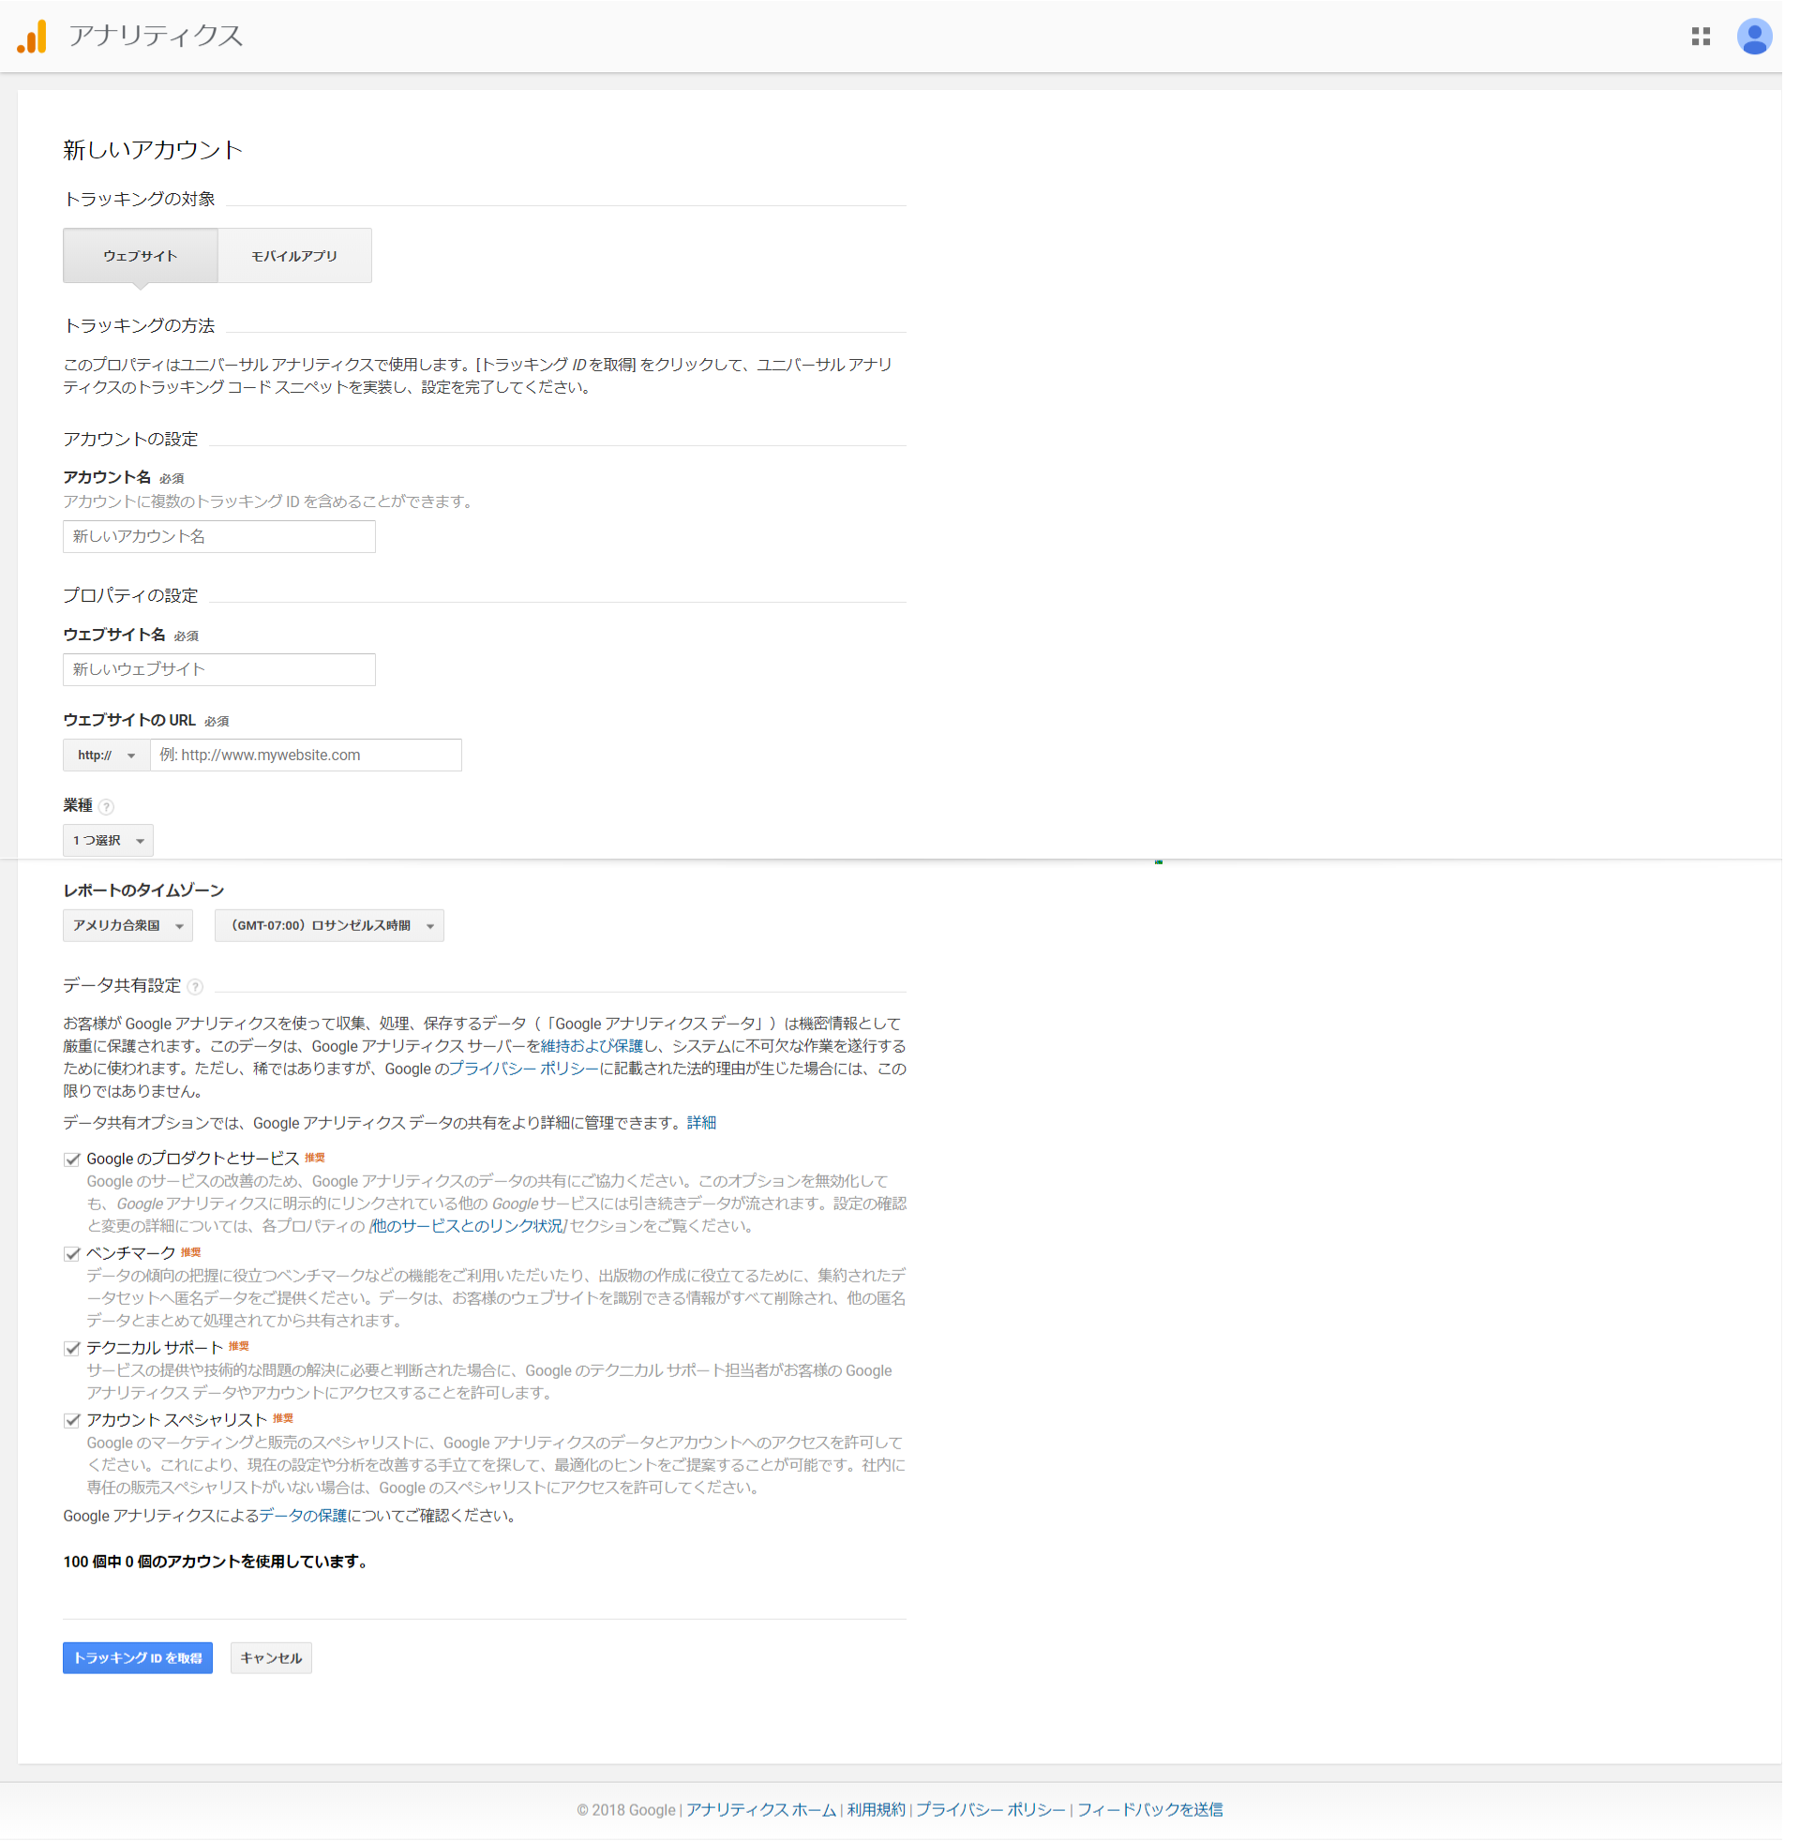Open the 業種 '1 つ選択' dropdown
The image size is (1800, 1841).
[x=108, y=840]
